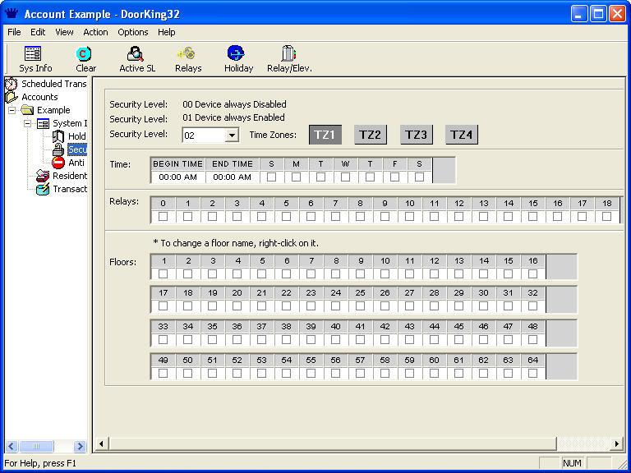Open the Help menu
Image resolution: width=631 pixels, height=473 pixels.
tap(166, 32)
